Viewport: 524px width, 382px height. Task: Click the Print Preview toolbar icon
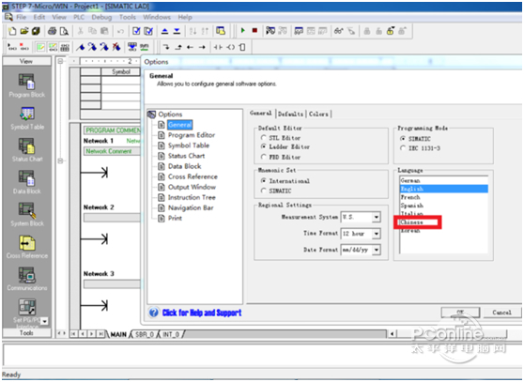[64, 31]
